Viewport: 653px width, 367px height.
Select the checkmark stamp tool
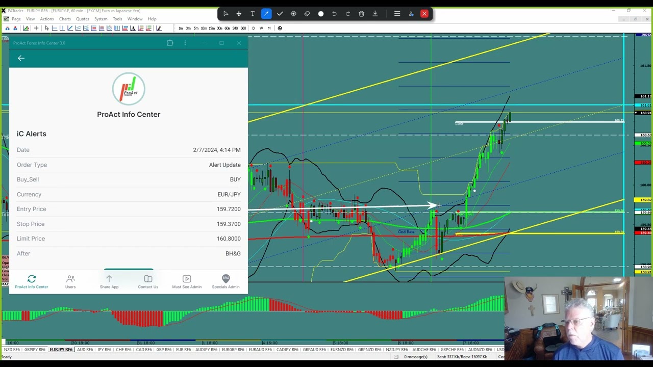[x=280, y=14]
